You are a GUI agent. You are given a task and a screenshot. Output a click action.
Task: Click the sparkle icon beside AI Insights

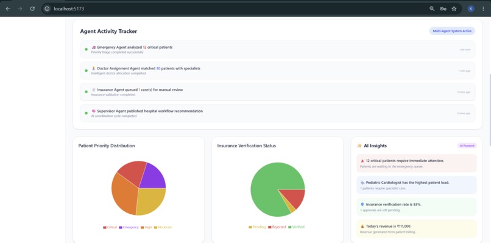tap(359, 146)
